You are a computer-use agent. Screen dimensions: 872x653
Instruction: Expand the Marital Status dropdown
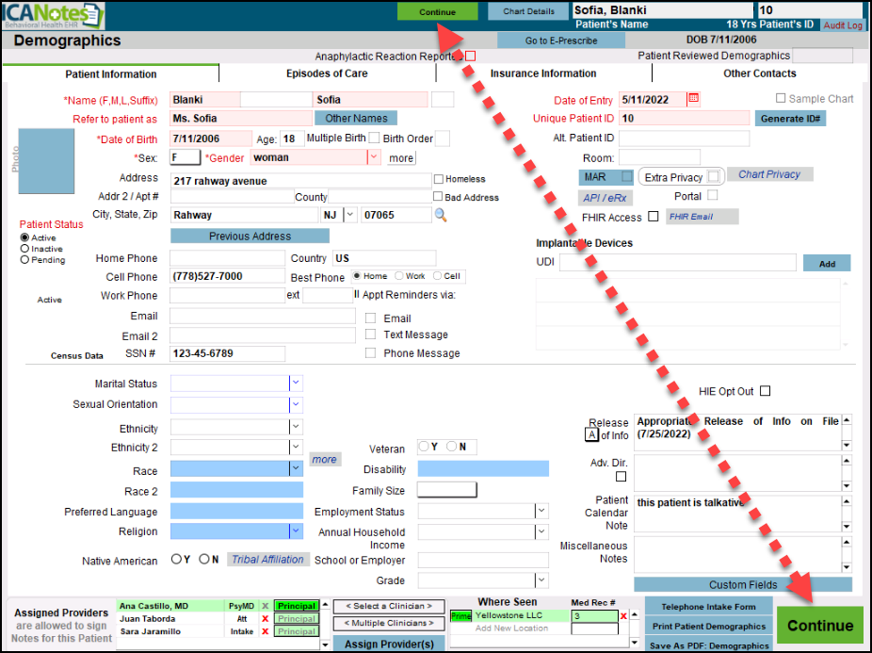[296, 384]
